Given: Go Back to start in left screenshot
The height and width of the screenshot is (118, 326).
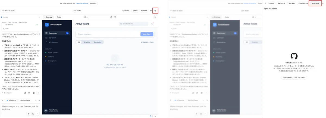Looking at the screenshot, I should (8, 11).
